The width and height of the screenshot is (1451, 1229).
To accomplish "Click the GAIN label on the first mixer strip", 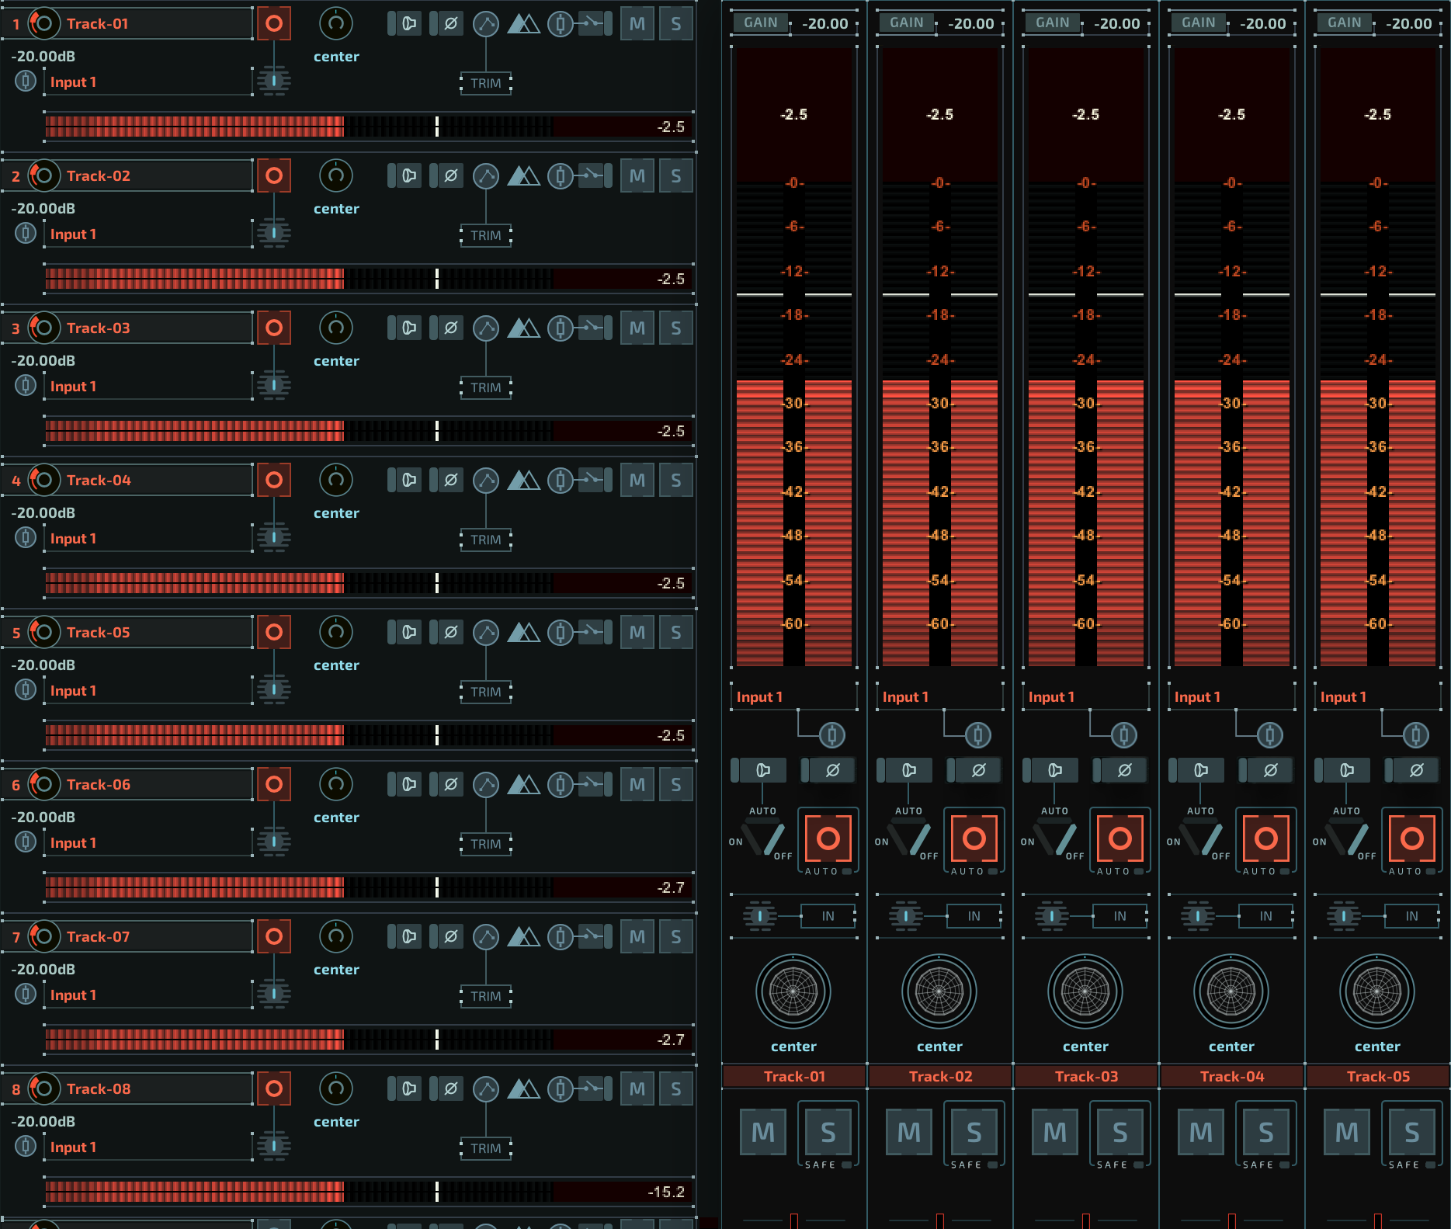I will coord(761,23).
